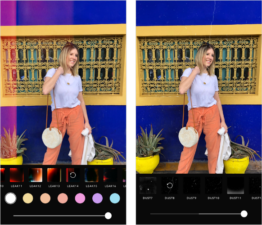
Task: Select the LEAK11 light leak thumbnail
Action: tap(17, 175)
